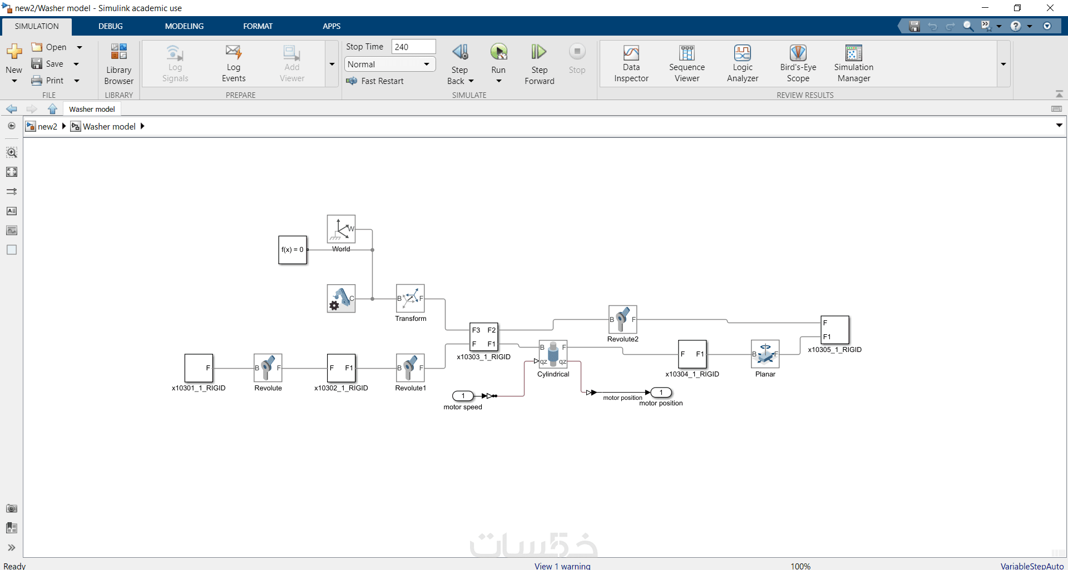Screen dimensions: 1068x570
Task: Click the View 1 warning link
Action: click(562, 566)
